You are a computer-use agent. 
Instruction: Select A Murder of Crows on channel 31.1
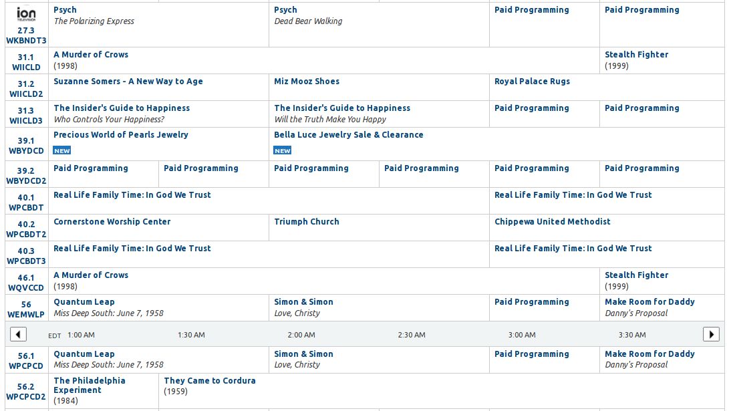[x=90, y=55]
